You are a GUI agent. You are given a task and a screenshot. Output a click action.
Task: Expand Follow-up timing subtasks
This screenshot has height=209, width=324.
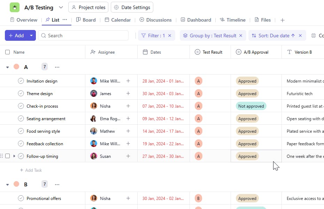14,156
